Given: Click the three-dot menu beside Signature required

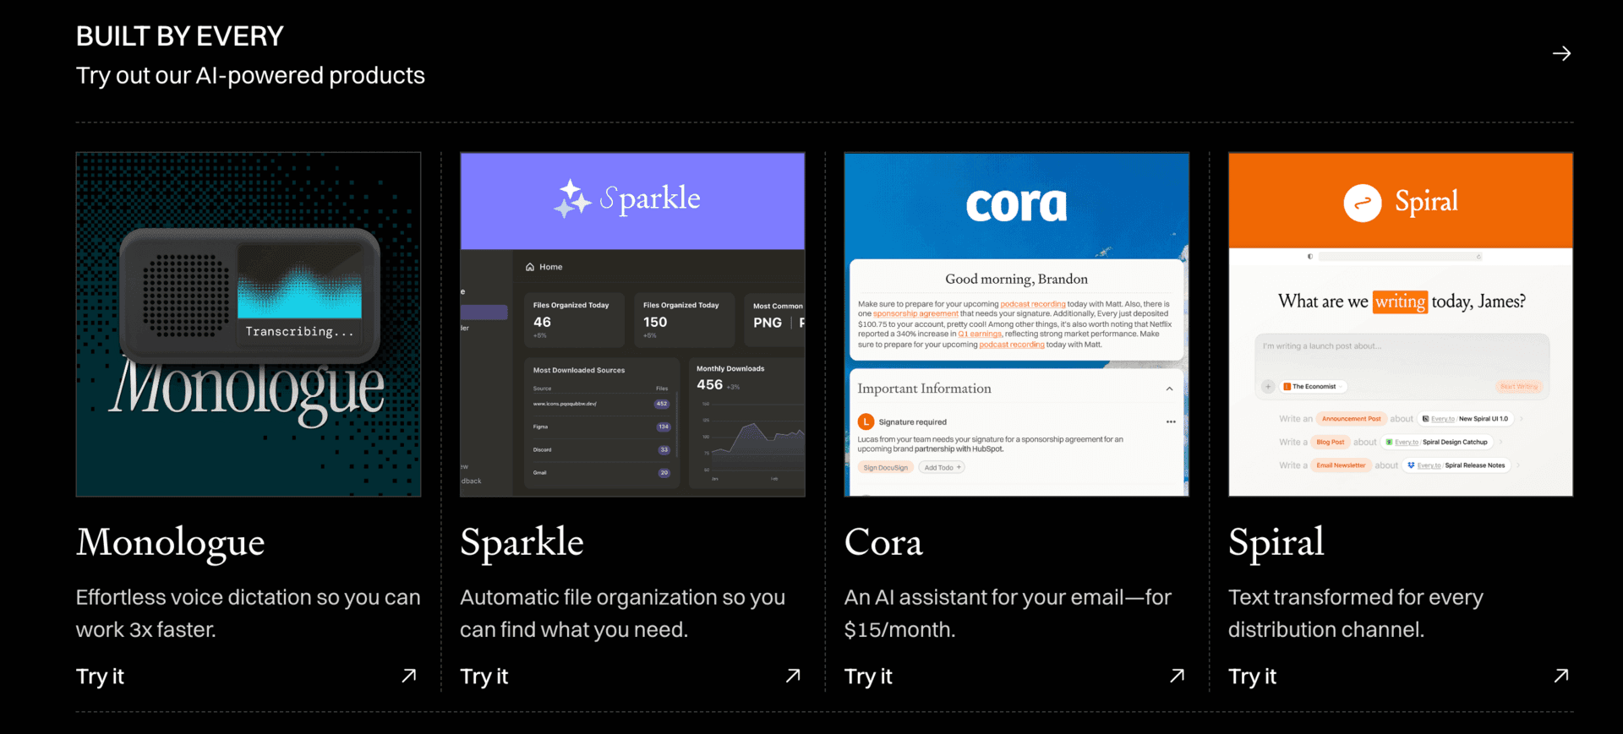Looking at the screenshot, I should point(1171,421).
